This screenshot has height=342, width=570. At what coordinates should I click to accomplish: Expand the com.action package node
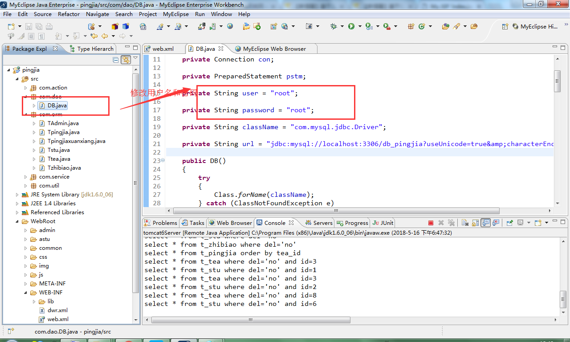click(26, 88)
